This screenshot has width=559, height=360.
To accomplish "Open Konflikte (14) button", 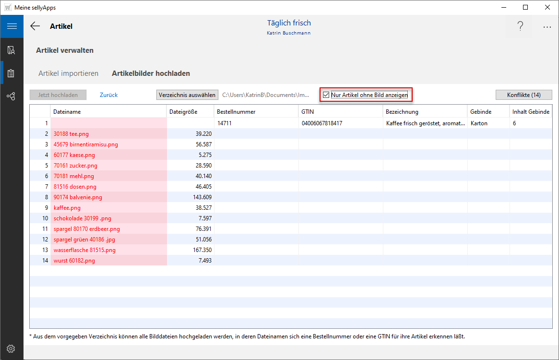I will (523, 95).
